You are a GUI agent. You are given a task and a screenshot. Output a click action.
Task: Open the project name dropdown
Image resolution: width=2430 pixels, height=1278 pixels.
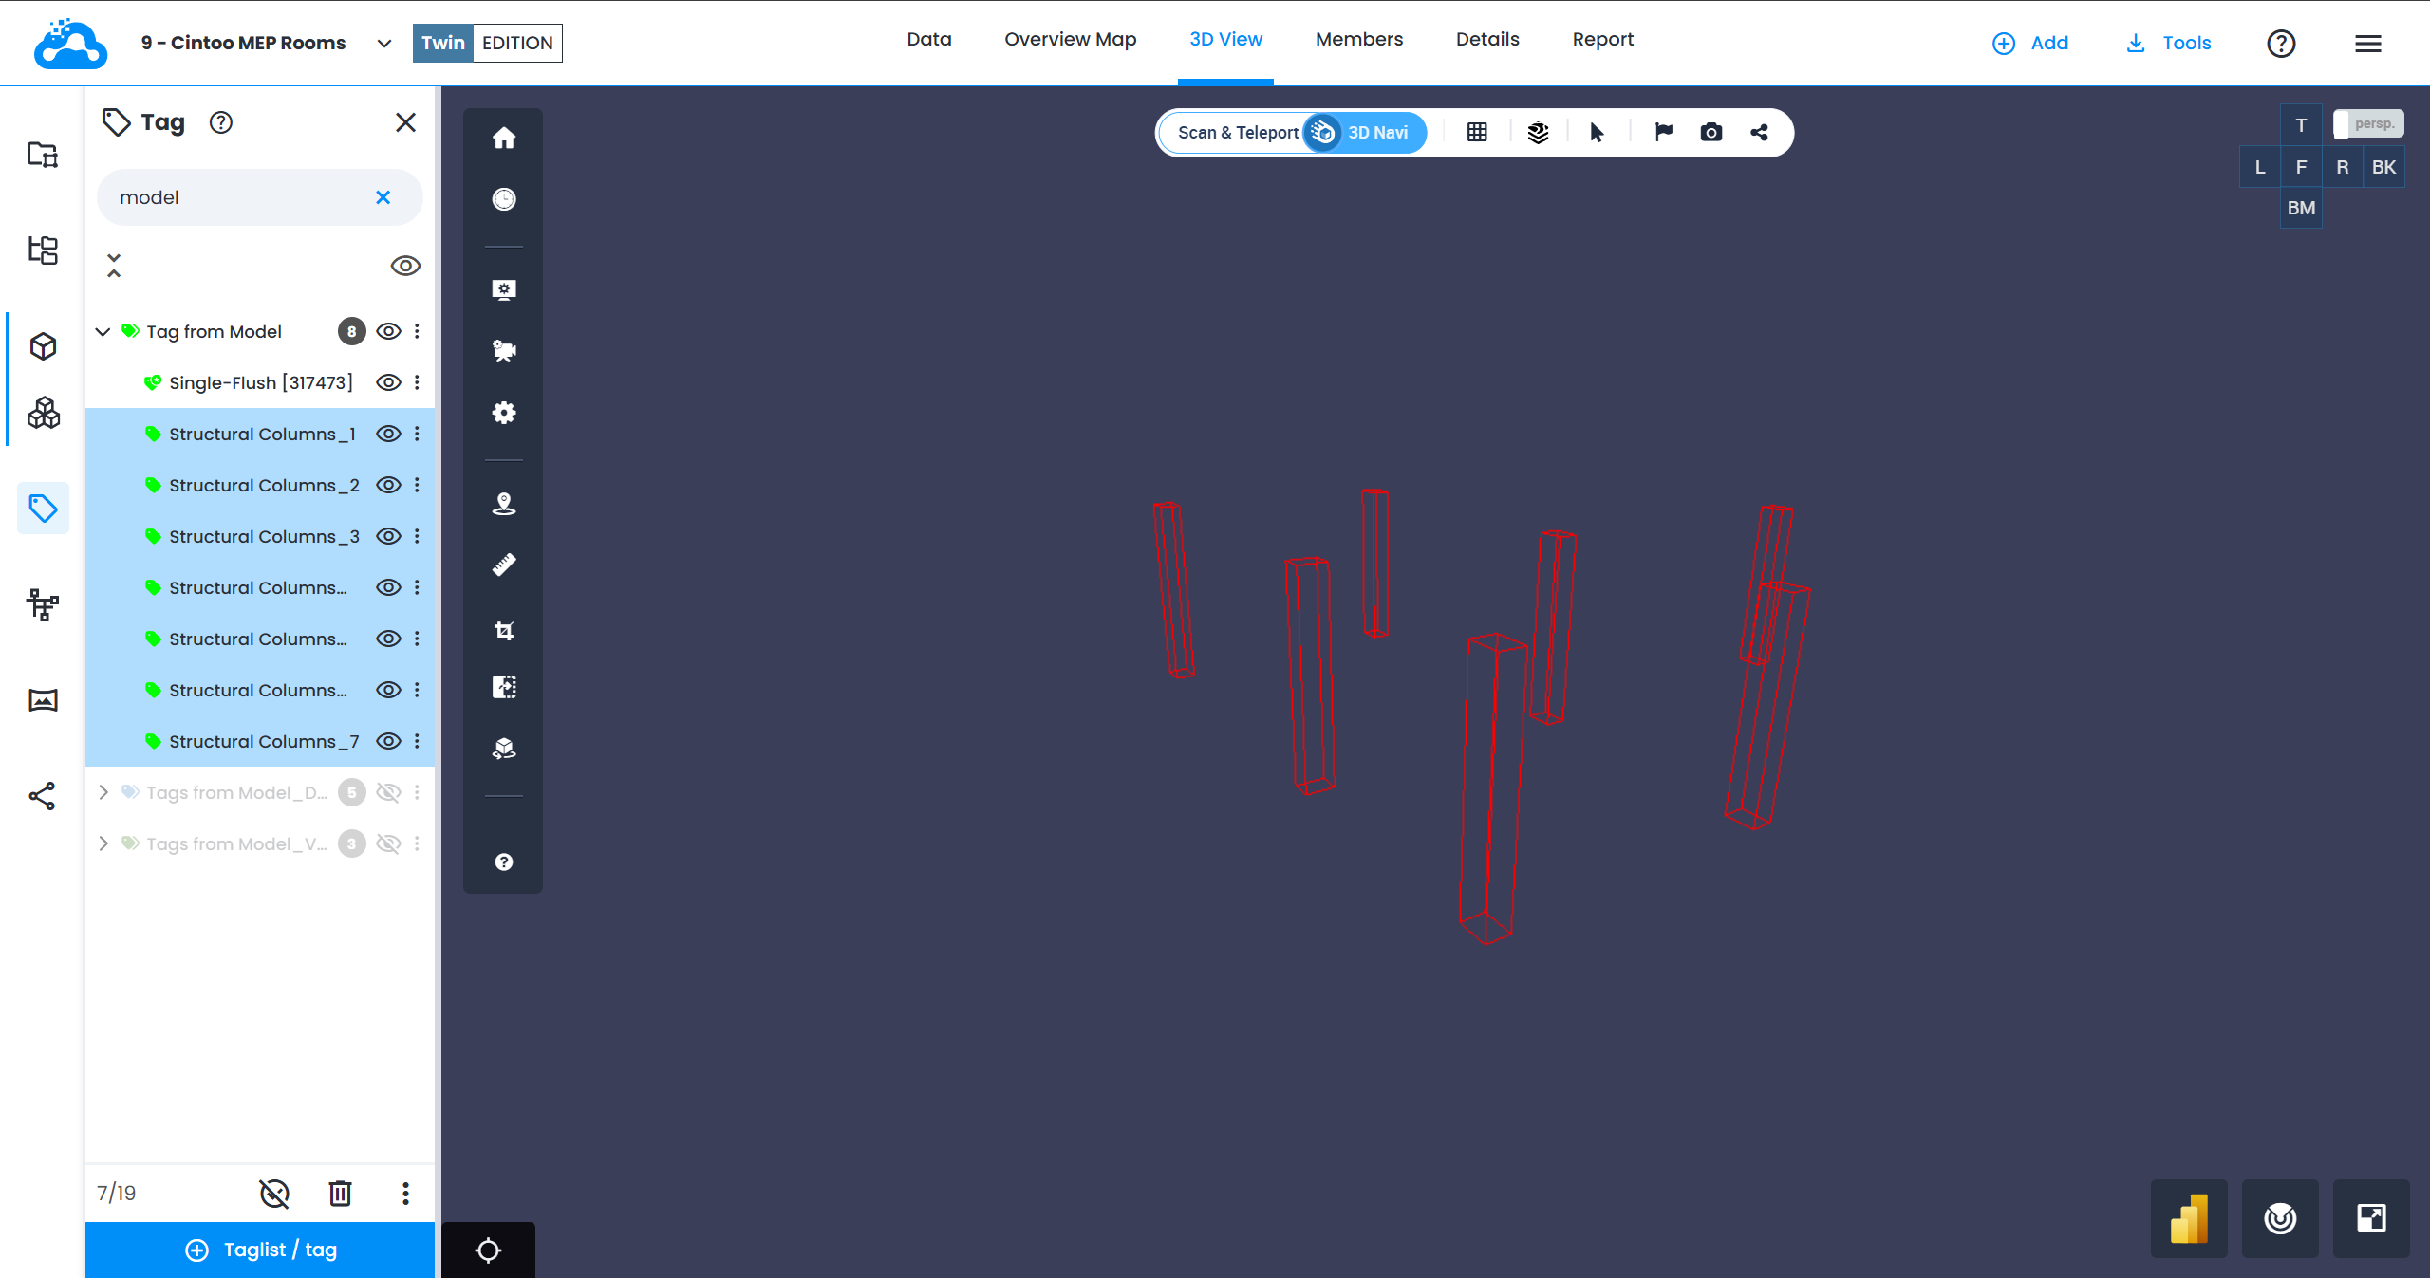383,44
